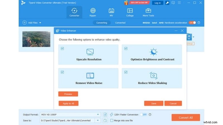Expand the Add Files dropdown arrow
This screenshot has height=125, width=223.
tap(40, 23)
